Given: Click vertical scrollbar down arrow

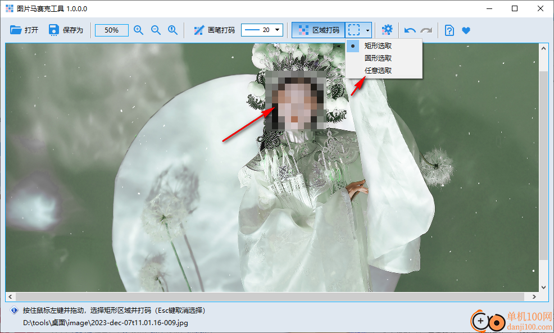Looking at the screenshot, I should coord(543,288).
